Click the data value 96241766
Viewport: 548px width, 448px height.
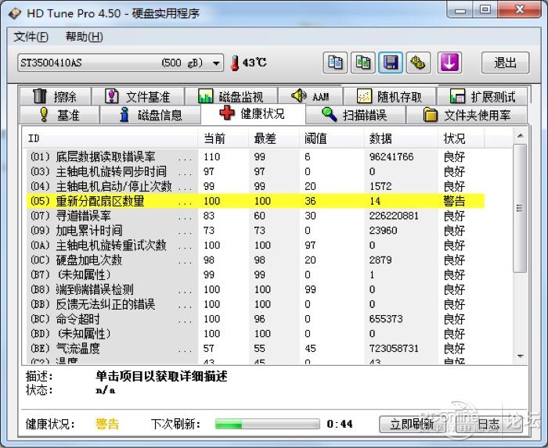pos(391,156)
